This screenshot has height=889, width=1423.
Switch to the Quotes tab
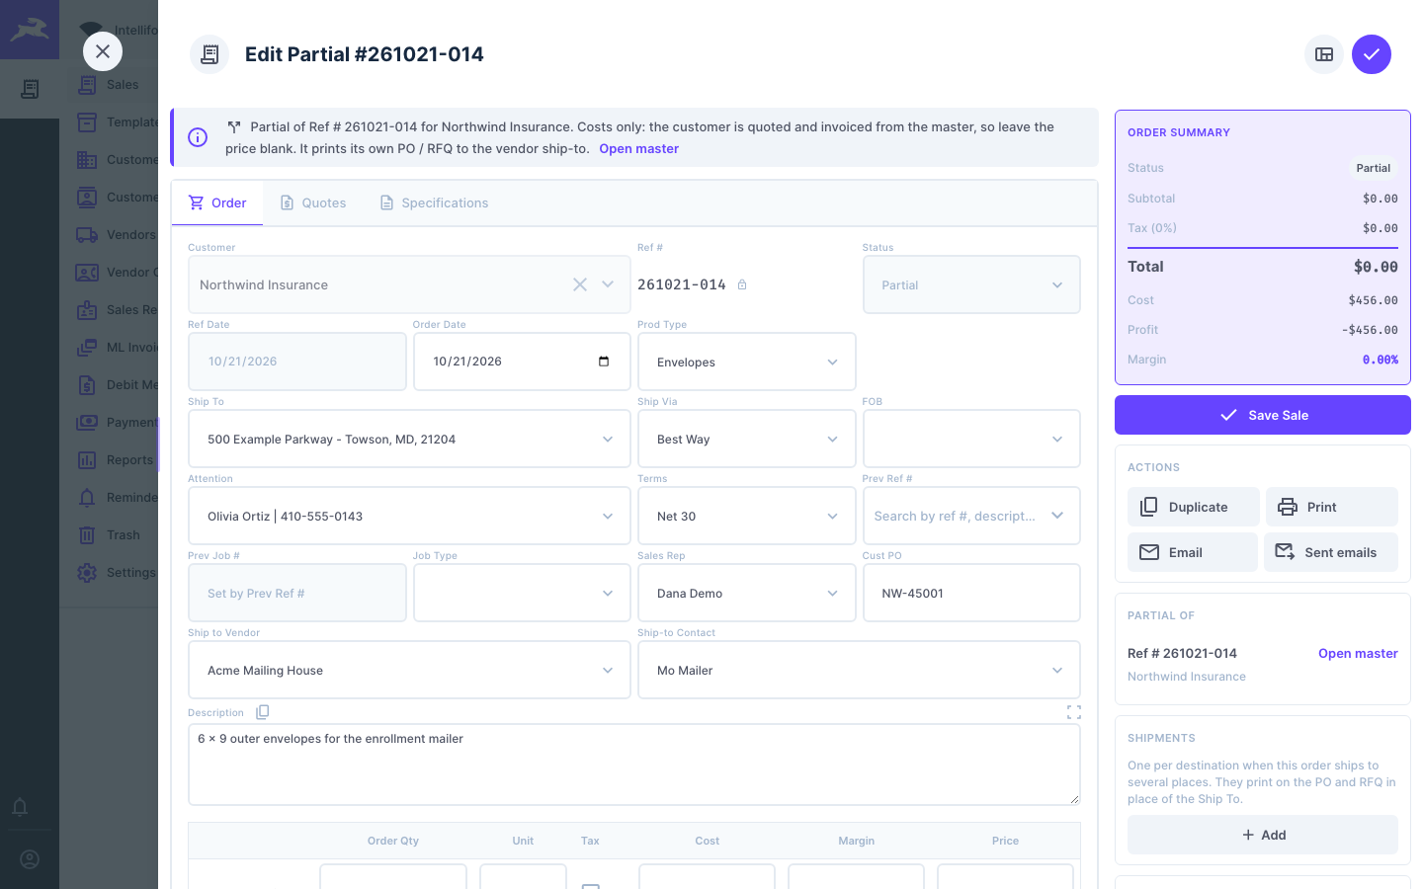(313, 202)
